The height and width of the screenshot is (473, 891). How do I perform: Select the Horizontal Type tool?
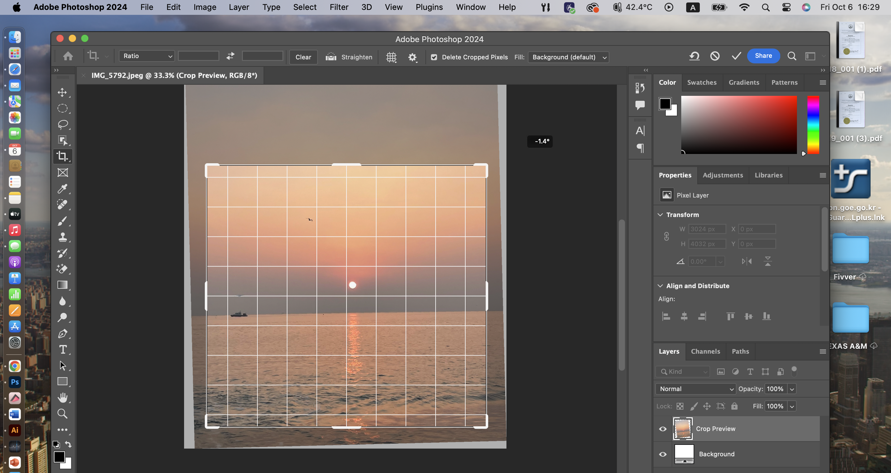[62, 350]
